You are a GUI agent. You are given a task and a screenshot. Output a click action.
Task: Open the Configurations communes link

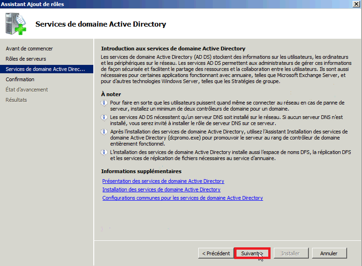click(182, 198)
